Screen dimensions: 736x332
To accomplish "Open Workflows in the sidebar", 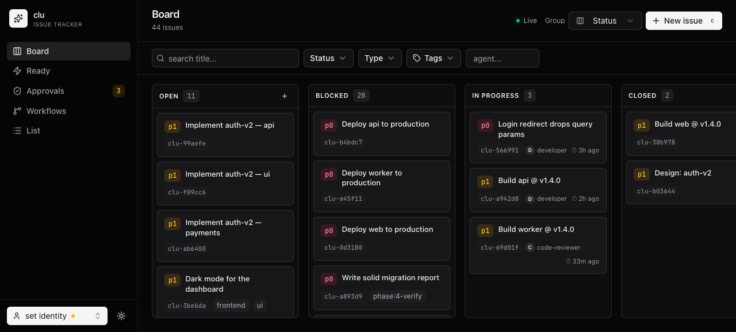I will 68,111.
